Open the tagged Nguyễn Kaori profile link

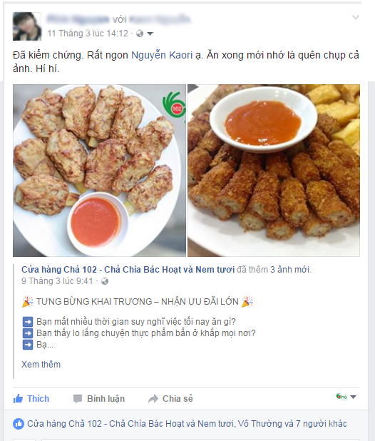click(x=162, y=55)
